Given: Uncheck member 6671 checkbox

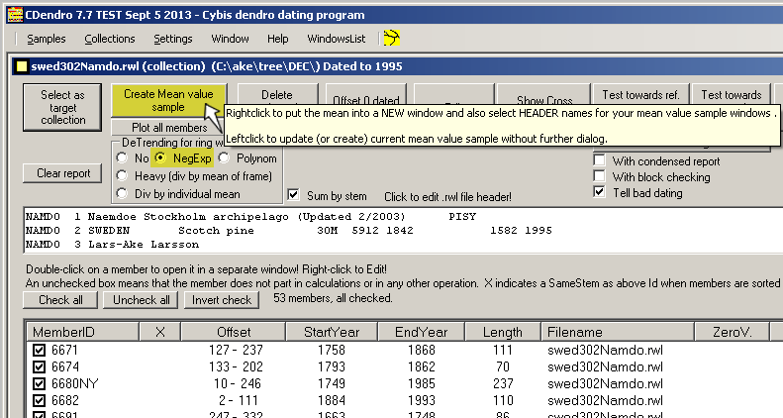Looking at the screenshot, I should [39, 350].
